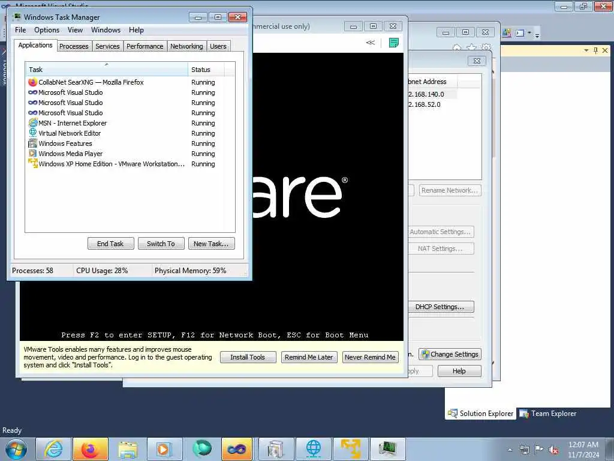Collapse the VMware toolbar with double-chevron icon
The image size is (614, 461).
pos(371,43)
